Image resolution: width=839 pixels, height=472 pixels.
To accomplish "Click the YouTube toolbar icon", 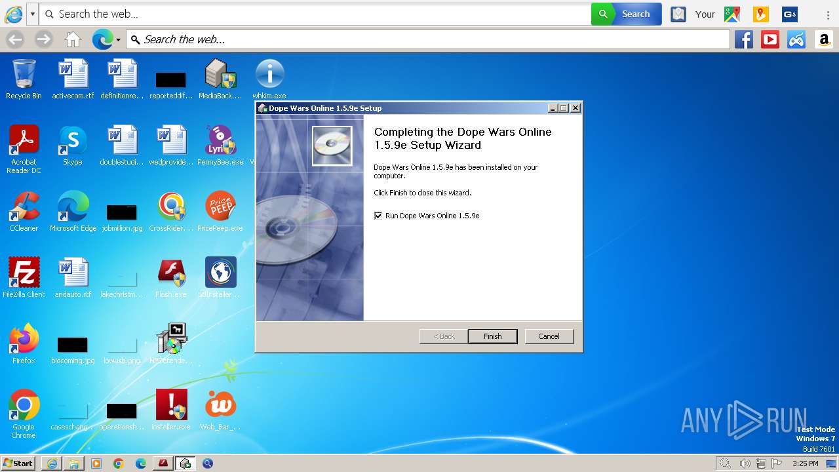I will click(770, 39).
